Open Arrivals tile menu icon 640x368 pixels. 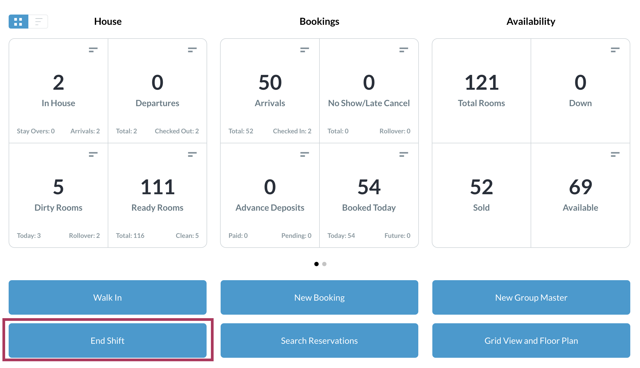click(304, 50)
